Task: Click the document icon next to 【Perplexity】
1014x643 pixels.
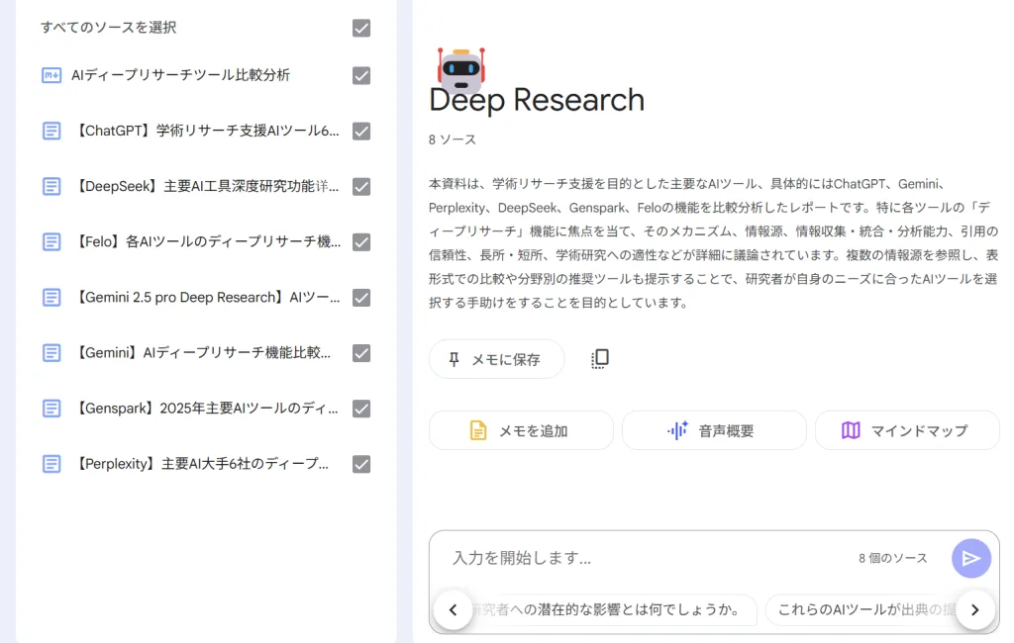Action: pos(51,465)
